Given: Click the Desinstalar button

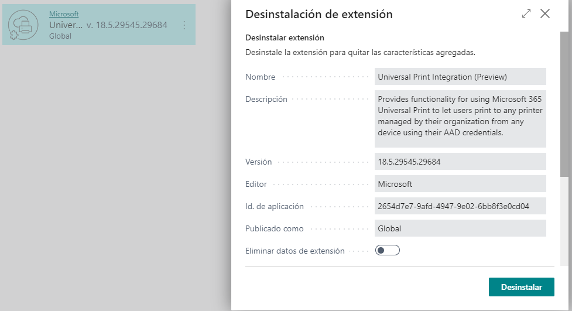Looking at the screenshot, I should coord(521,287).
